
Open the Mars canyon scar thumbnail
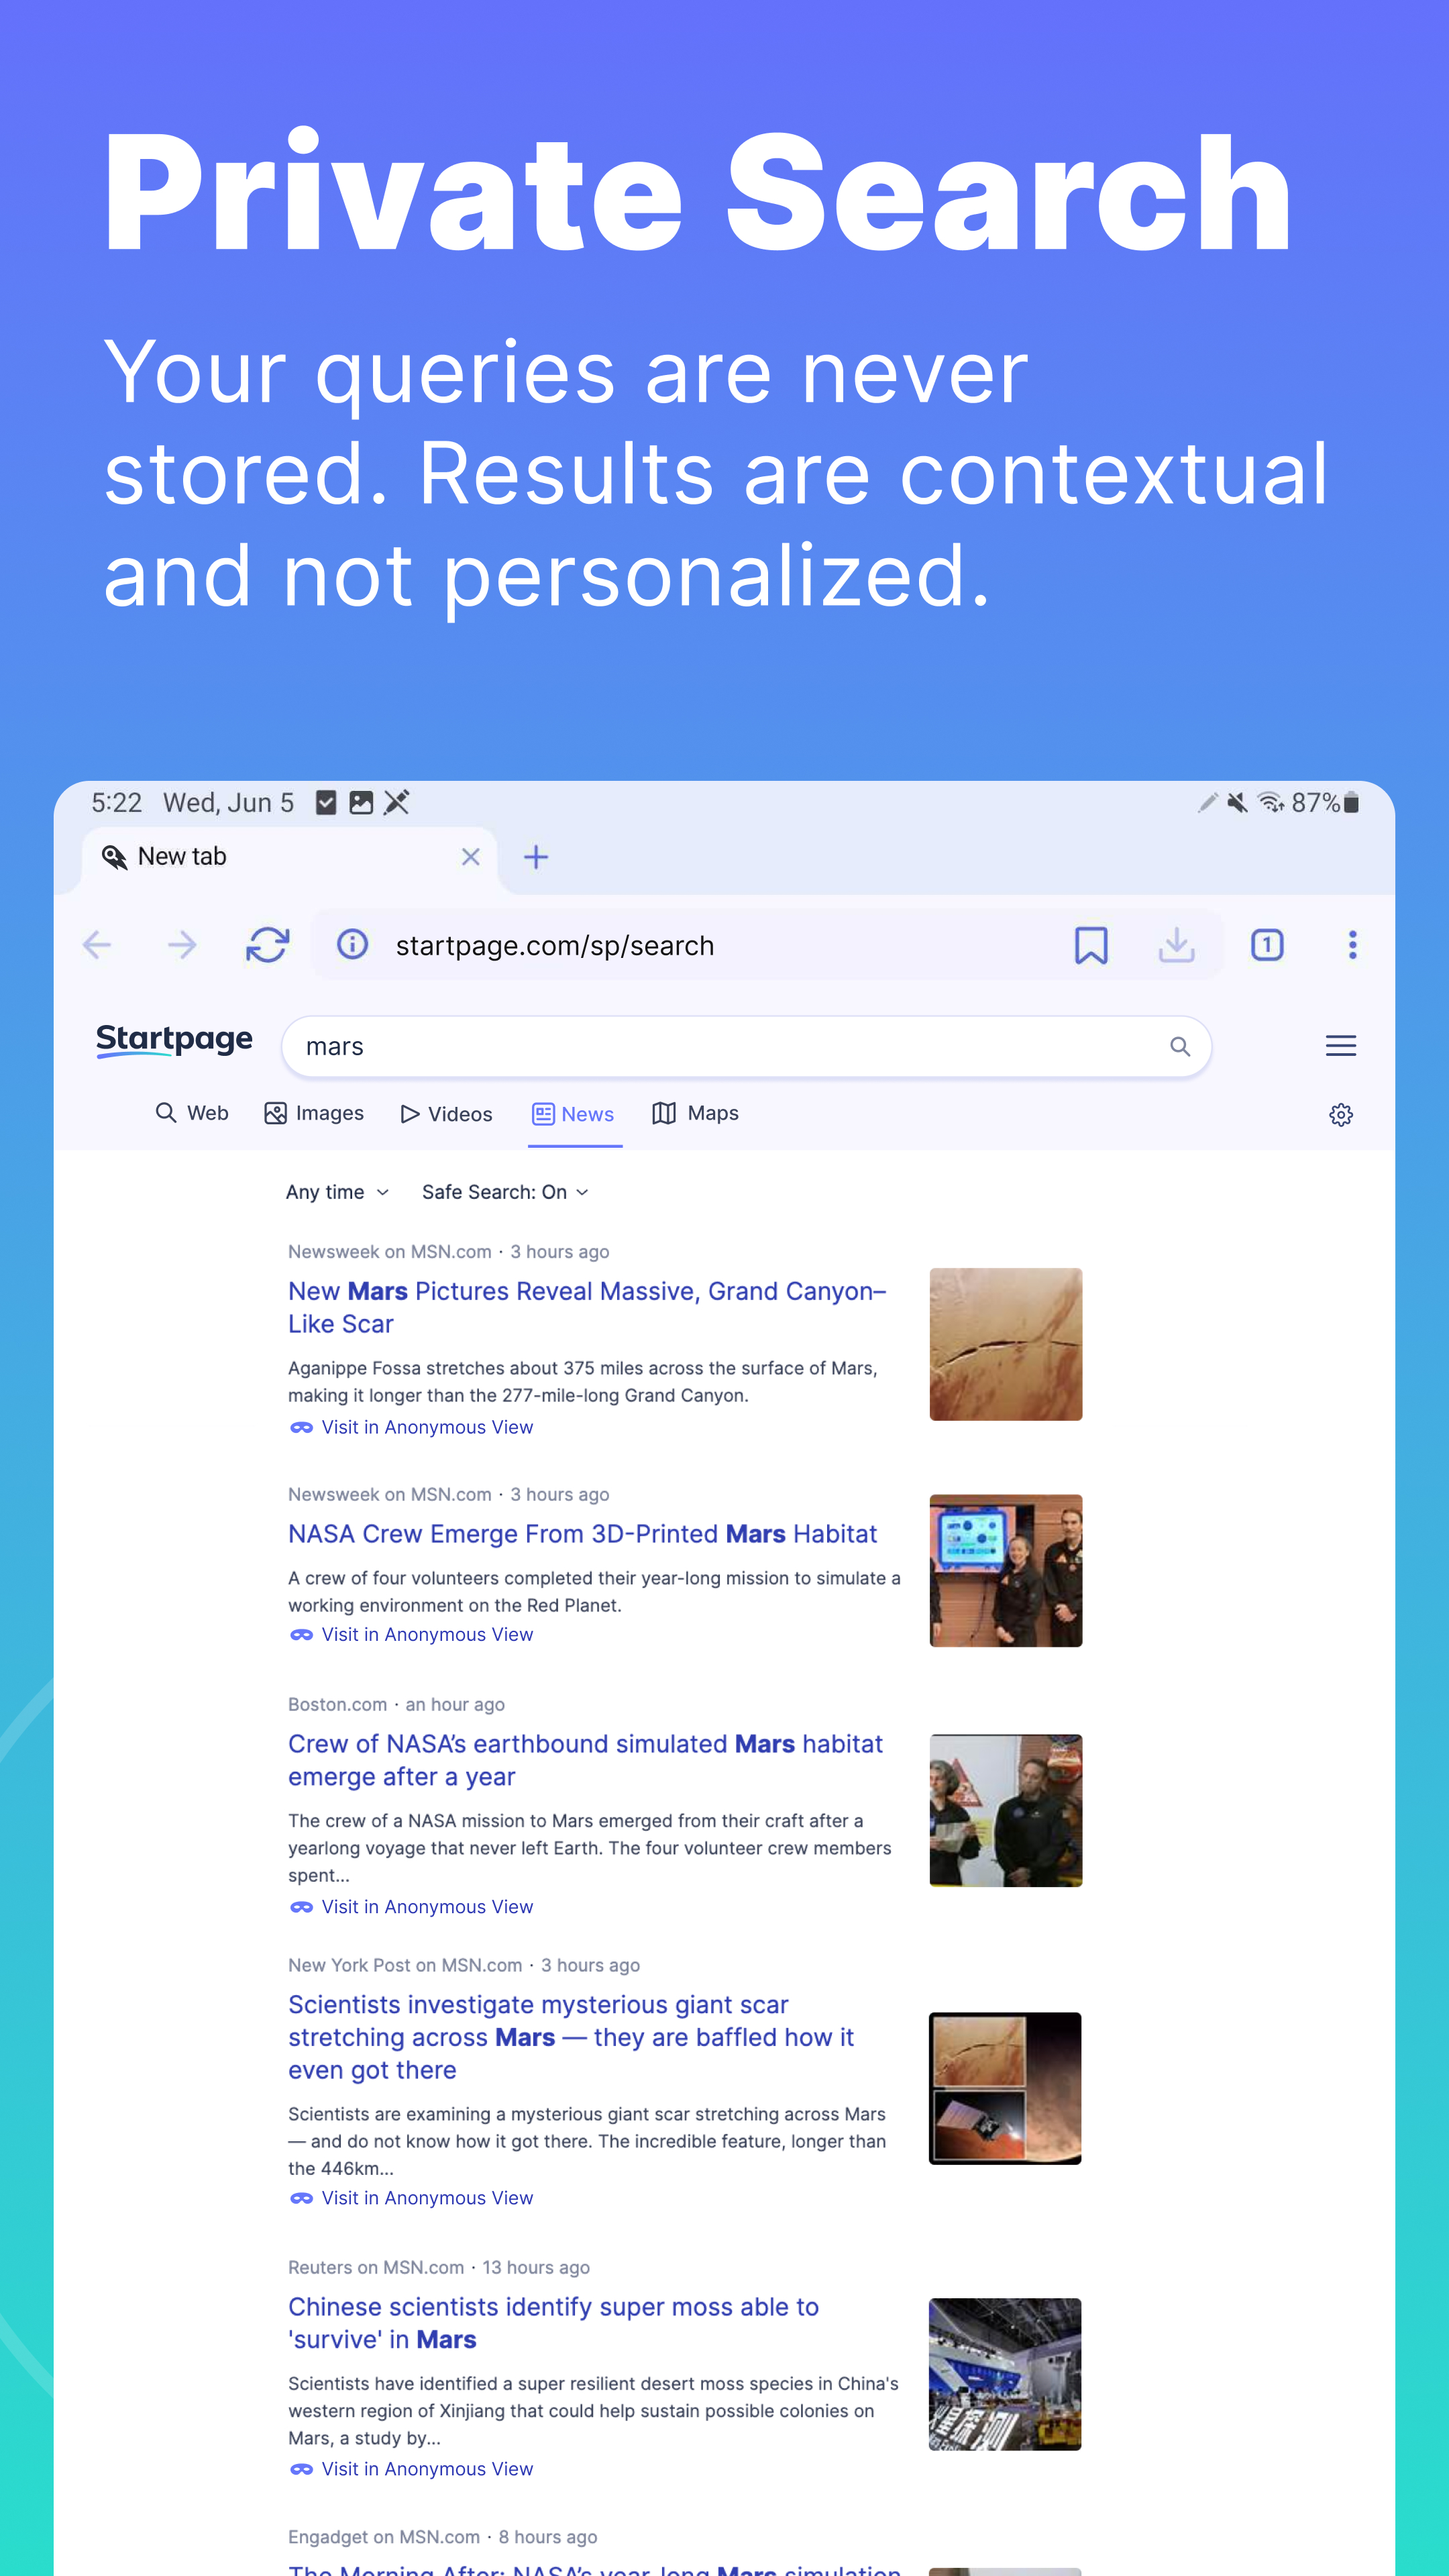1005,1344
